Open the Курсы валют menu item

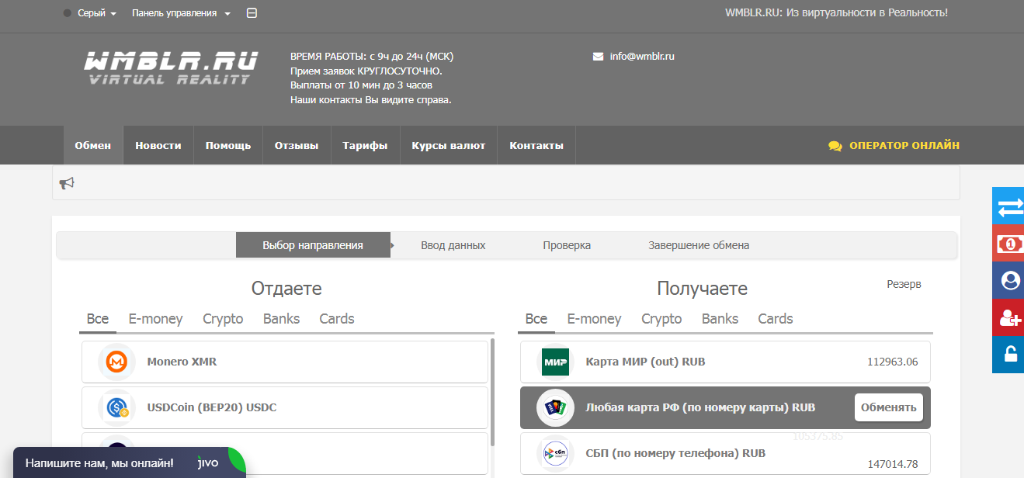[449, 145]
